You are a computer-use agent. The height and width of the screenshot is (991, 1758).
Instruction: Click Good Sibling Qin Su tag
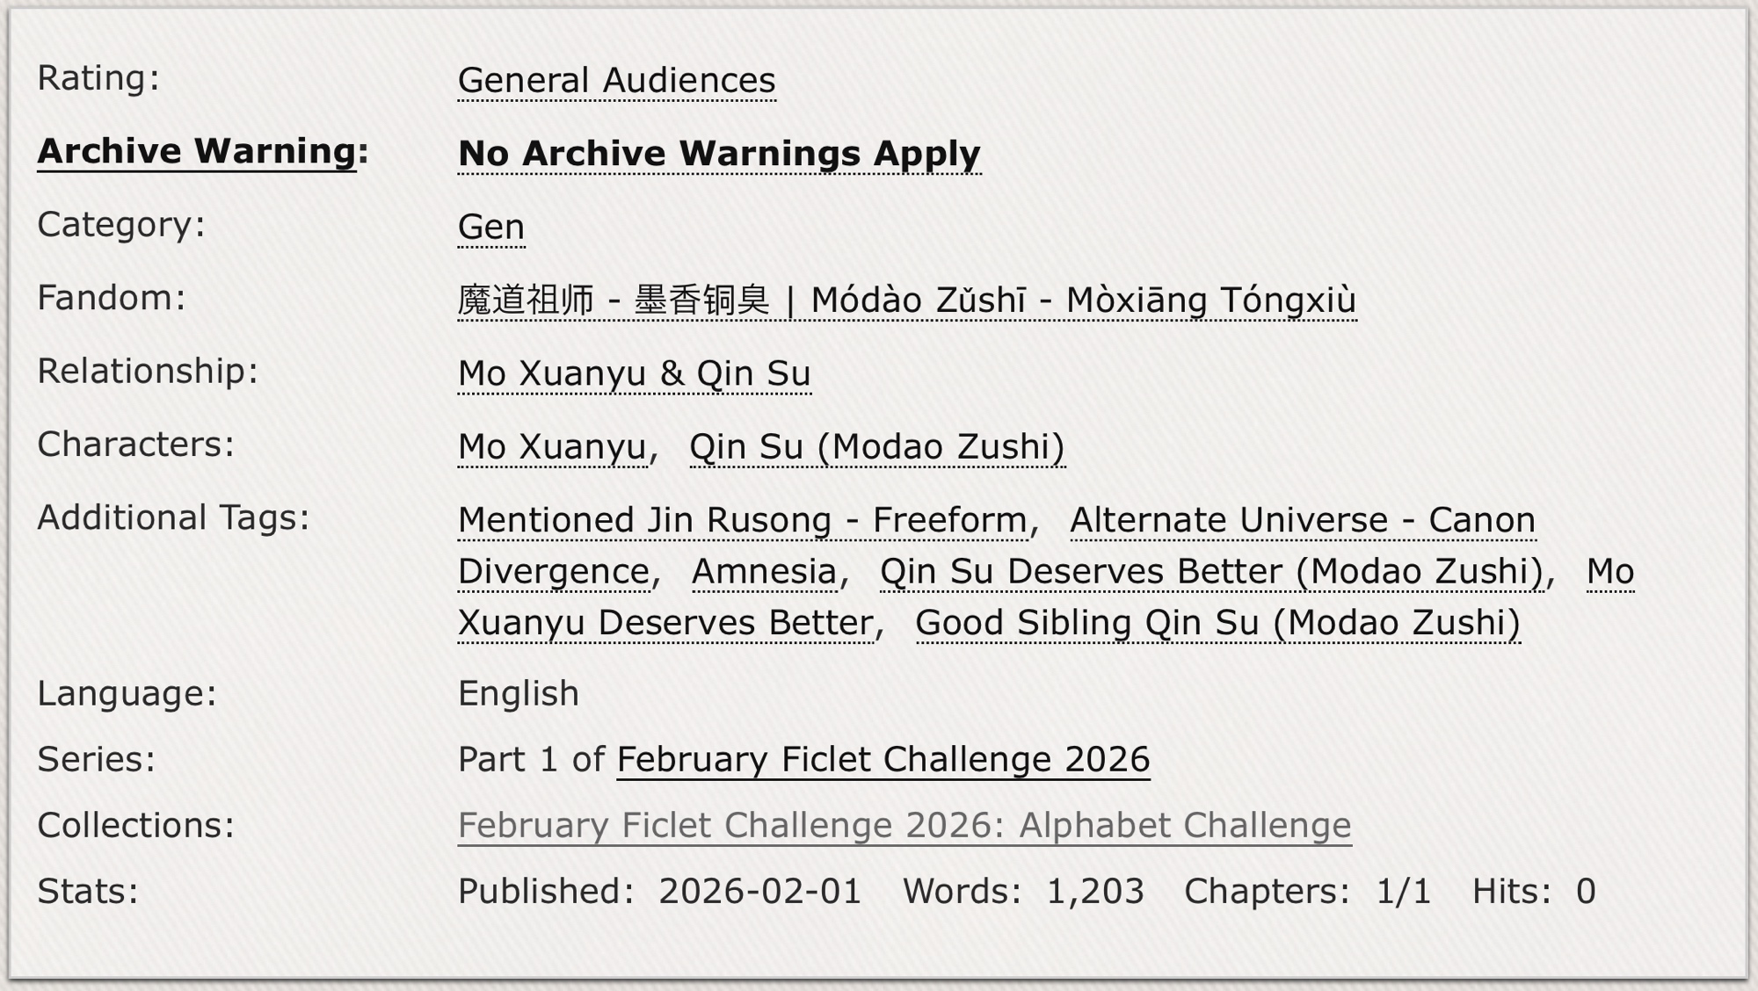[x=1217, y=623]
